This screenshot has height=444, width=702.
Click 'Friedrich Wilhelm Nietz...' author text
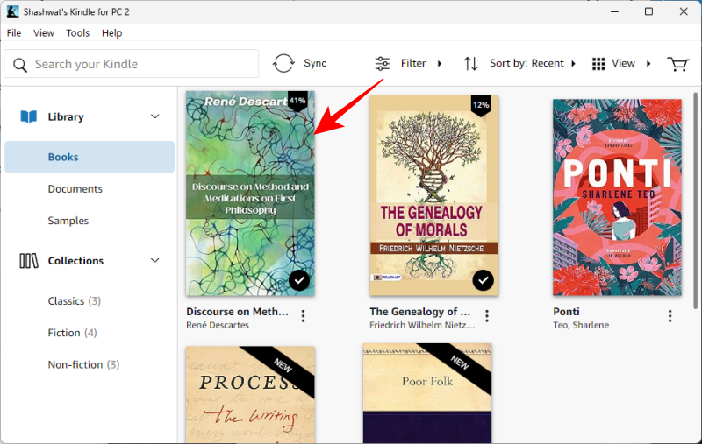[422, 325]
